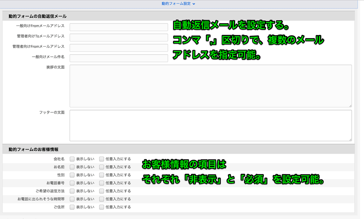
Task: Tick 任意入力にする for お電話番号
Action: tap(102, 183)
